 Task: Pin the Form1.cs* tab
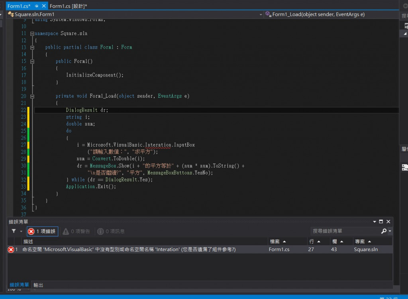(x=36, y=6)
